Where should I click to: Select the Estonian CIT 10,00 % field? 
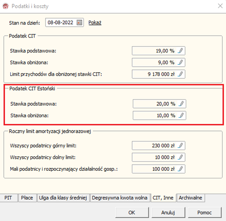click(159, 115)
